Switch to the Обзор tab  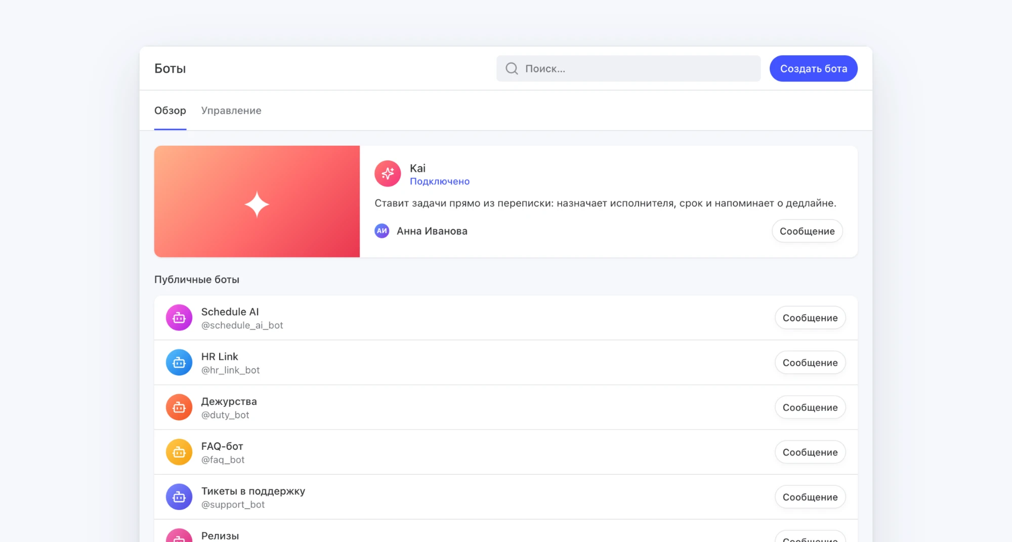(x=170, y=110)
